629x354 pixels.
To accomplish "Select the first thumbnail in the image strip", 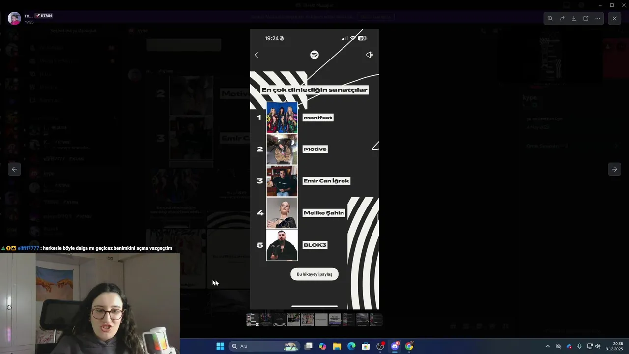I will point(253,320).
